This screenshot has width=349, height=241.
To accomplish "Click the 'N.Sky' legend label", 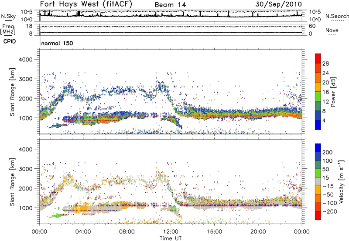I will click(8, 16).
